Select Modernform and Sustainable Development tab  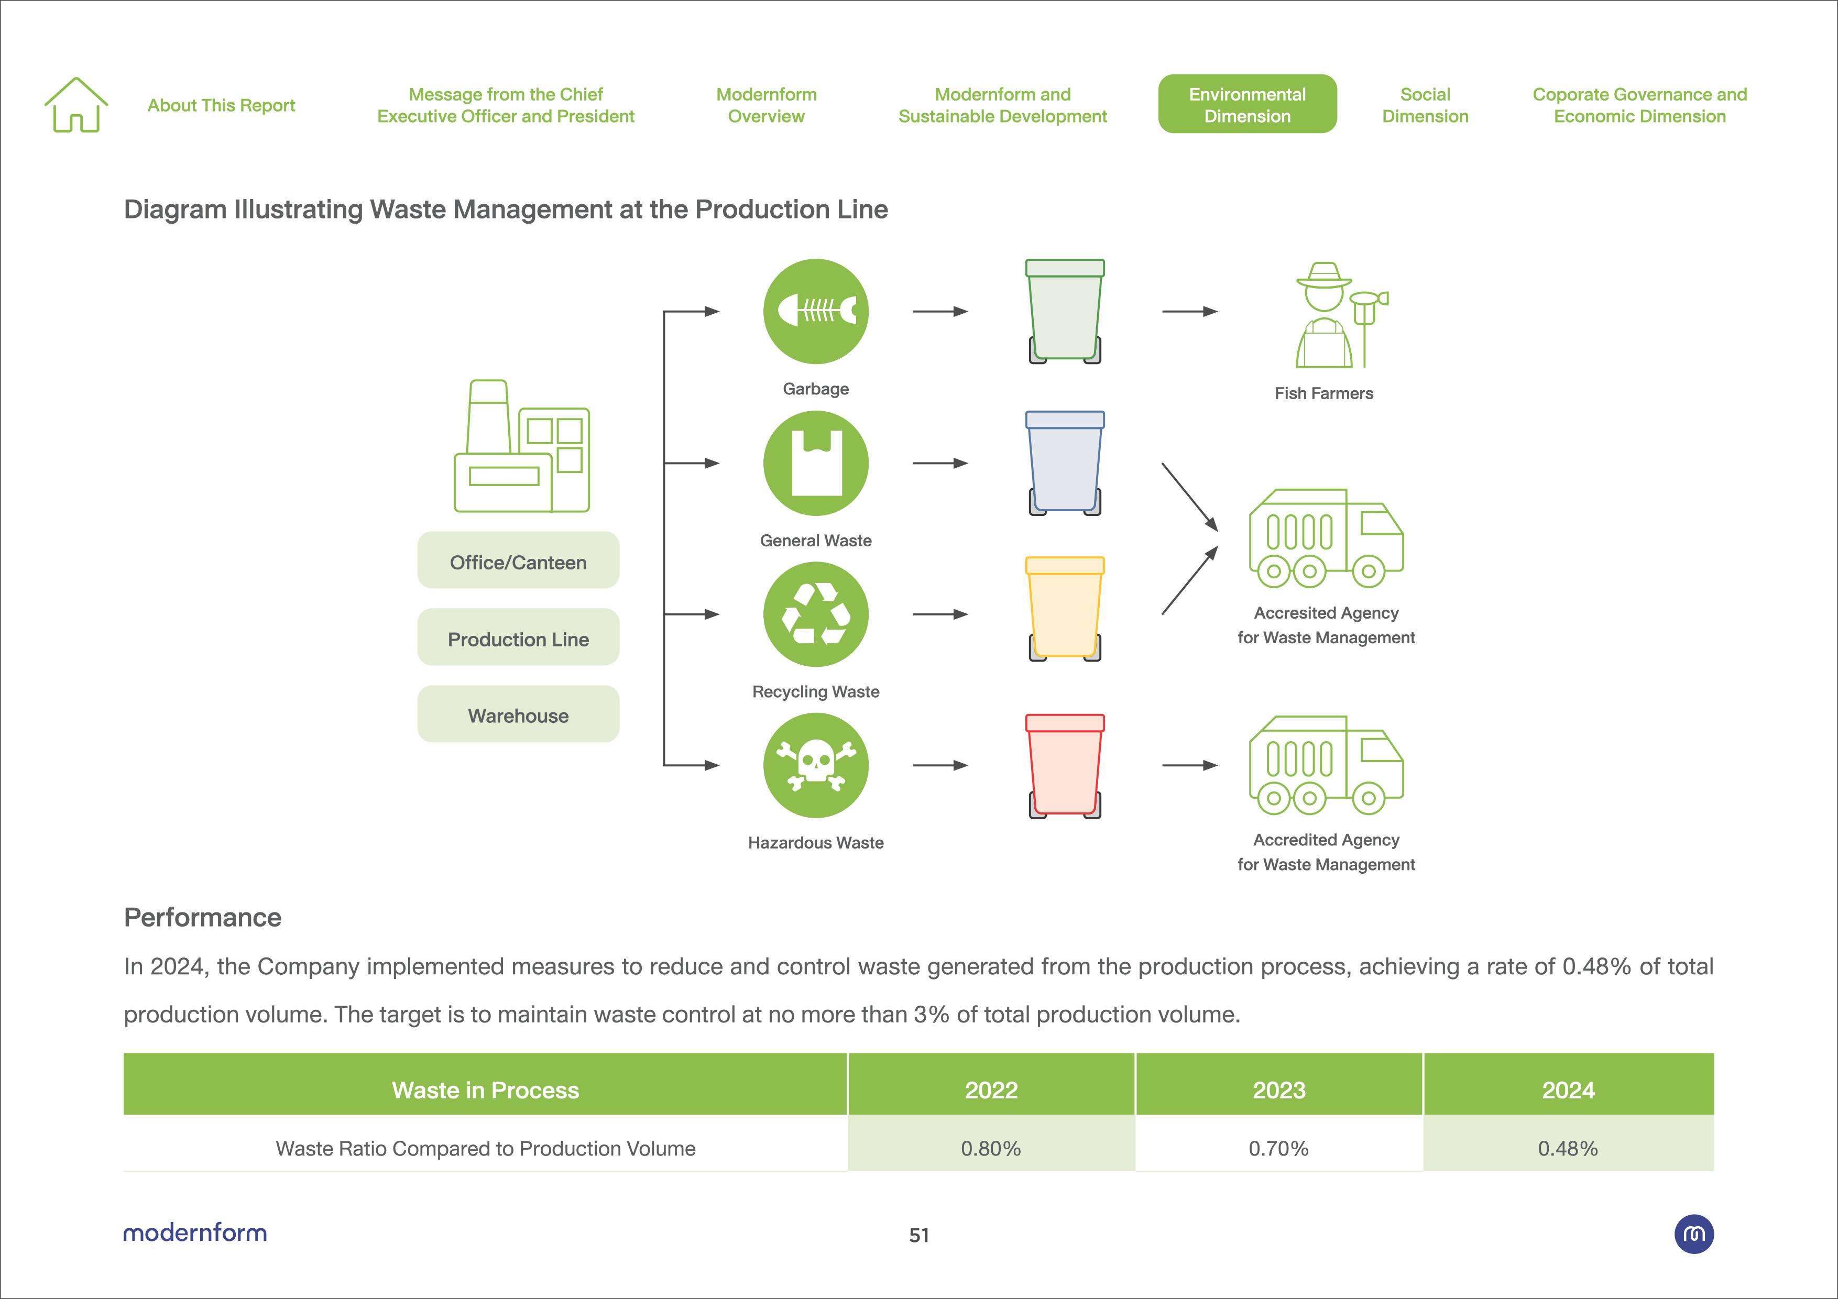click(x=1002, y=106)
